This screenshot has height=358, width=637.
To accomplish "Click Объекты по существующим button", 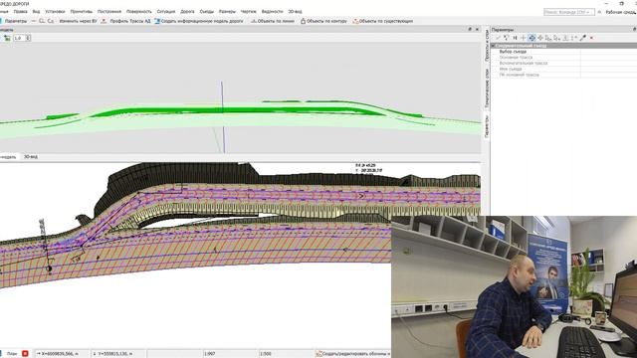I will (382, 21).
